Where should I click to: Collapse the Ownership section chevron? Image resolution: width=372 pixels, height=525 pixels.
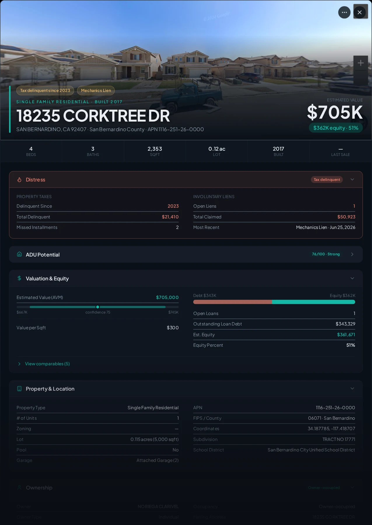[352, 487]
